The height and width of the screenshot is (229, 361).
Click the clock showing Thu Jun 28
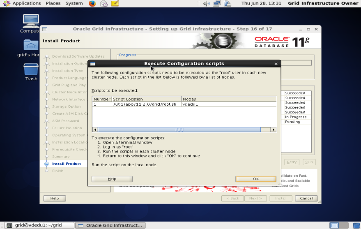click(261, 3)
